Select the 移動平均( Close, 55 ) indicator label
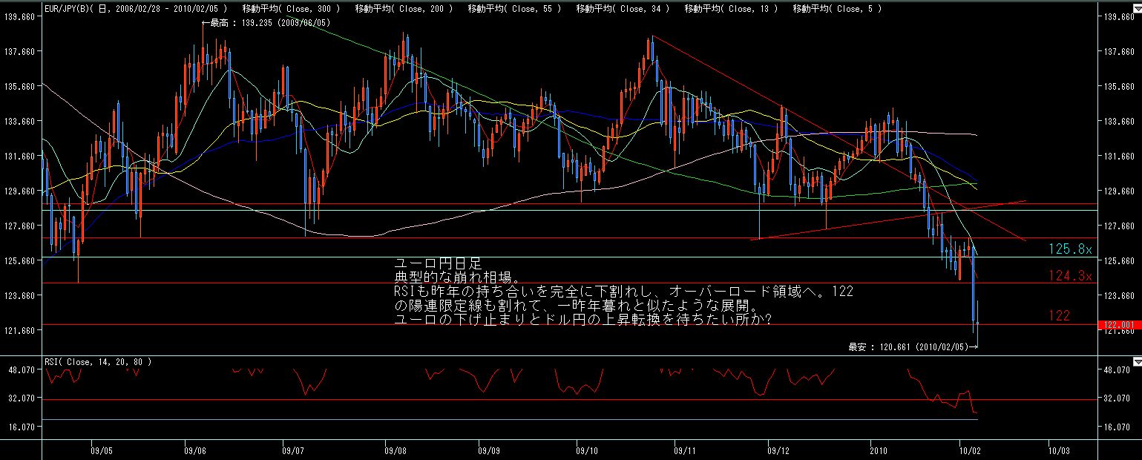 [514, 8]
